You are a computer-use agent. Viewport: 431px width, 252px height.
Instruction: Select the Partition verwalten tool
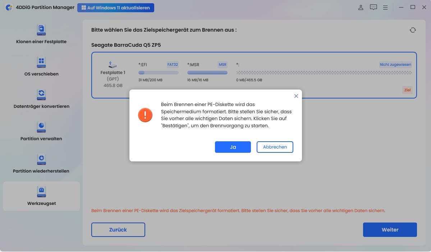41,132
